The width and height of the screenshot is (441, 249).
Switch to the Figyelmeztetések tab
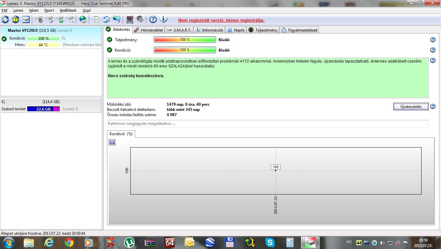point(300,30)
